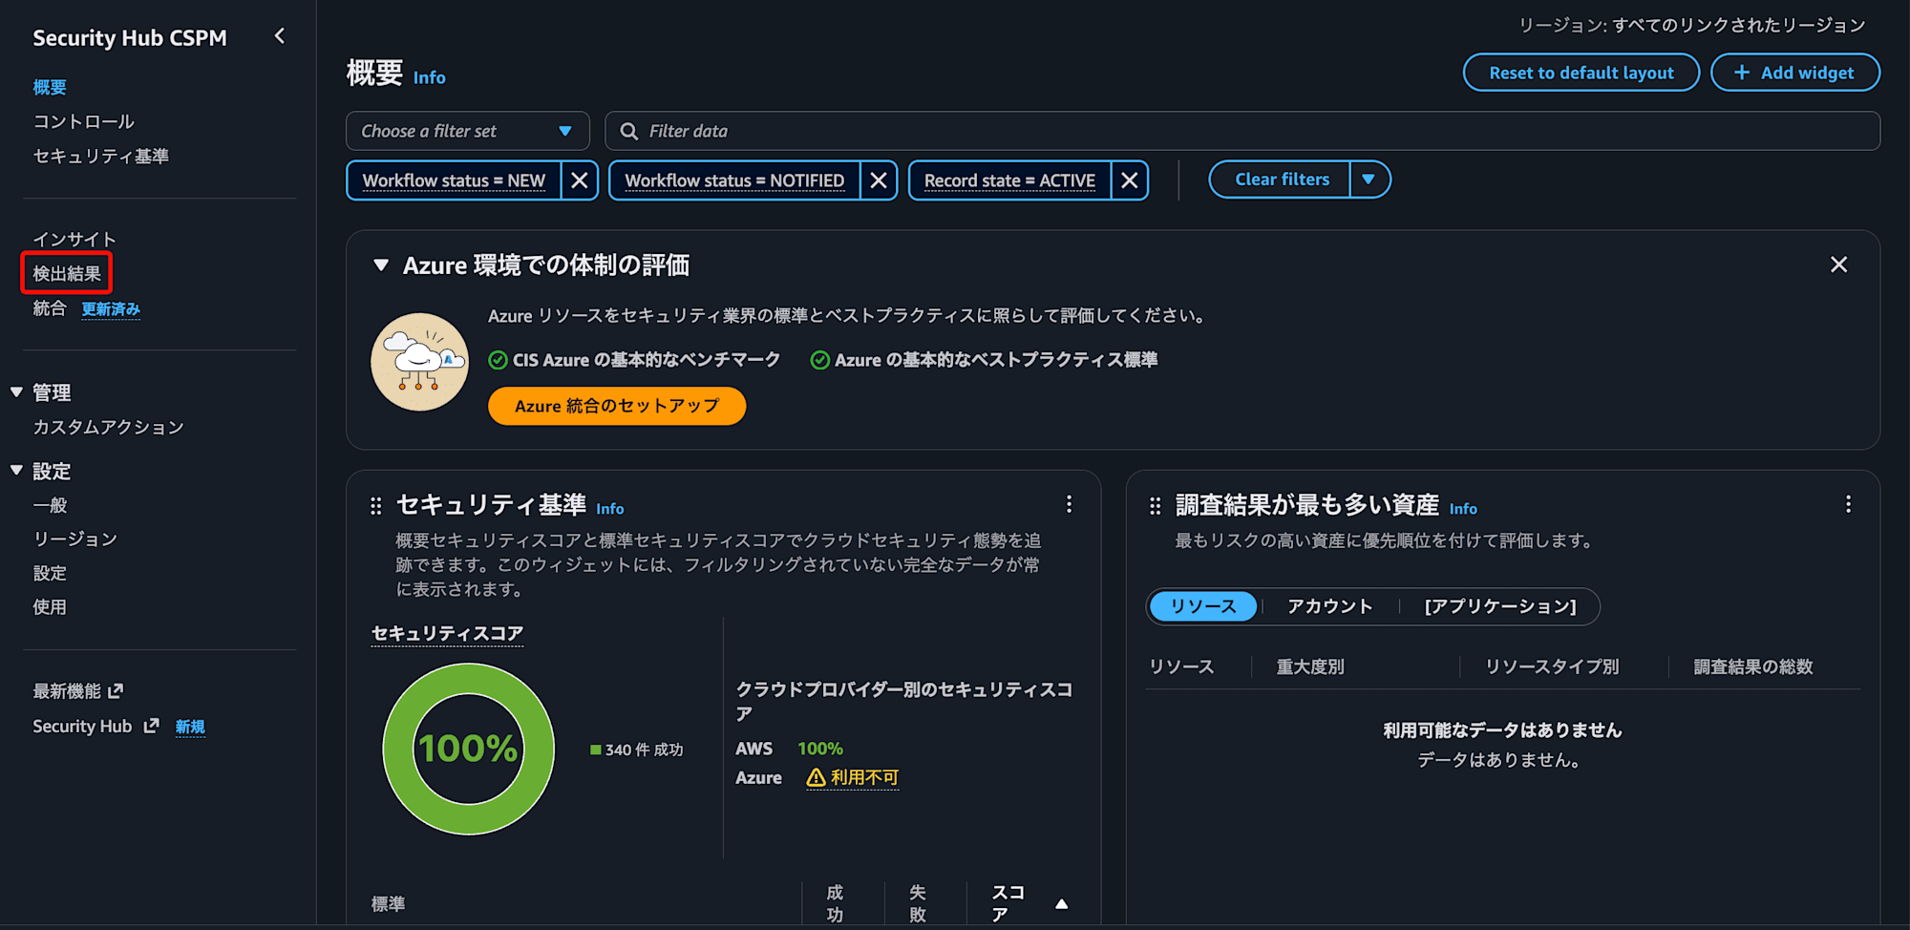Grab the セキュリティ基準 widget drag handle
This screenshot has width=1910, height=930.
[375, 506]
